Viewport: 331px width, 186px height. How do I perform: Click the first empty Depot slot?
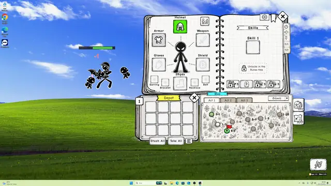point(151,107)
